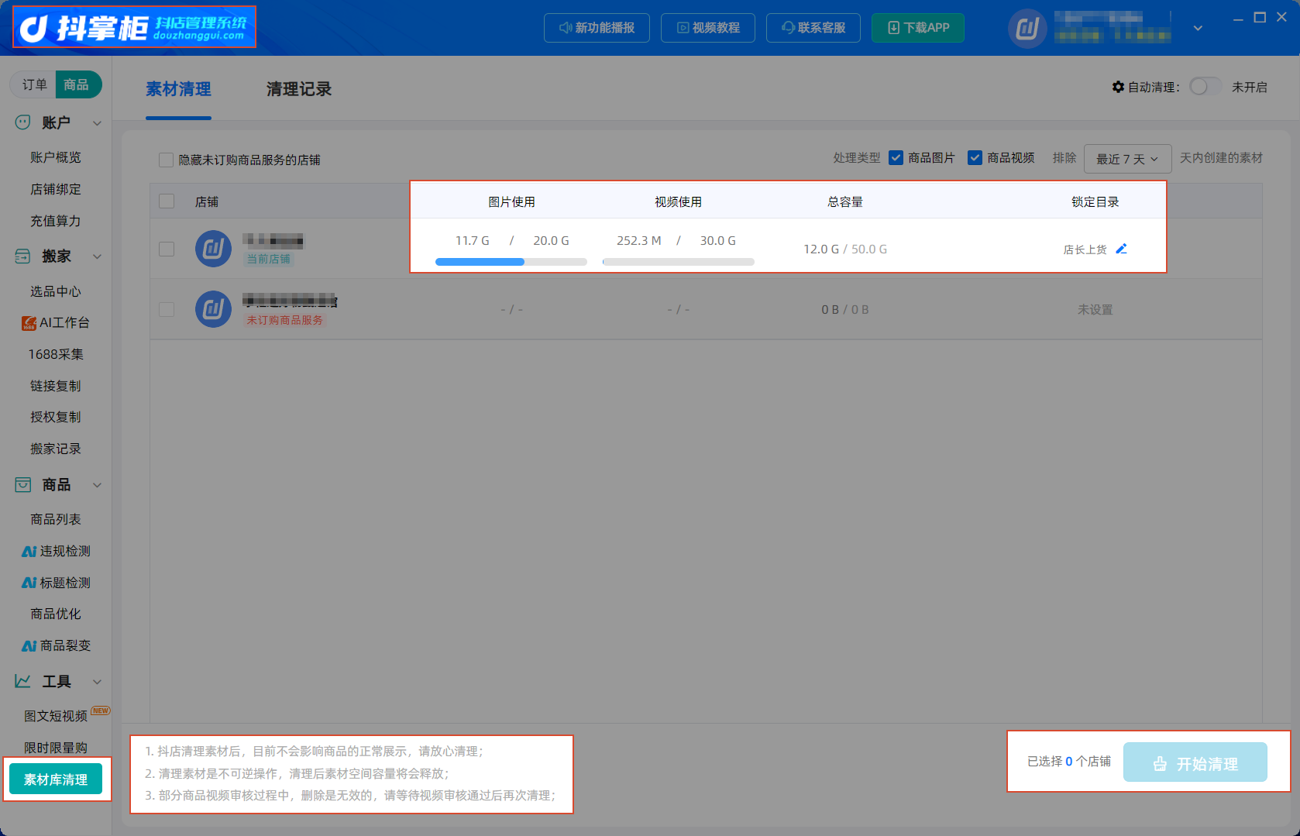Collapse the 搬家 section chevron
The width and height of the screenshot is (1300, 836).
click(x=98, y=256)
